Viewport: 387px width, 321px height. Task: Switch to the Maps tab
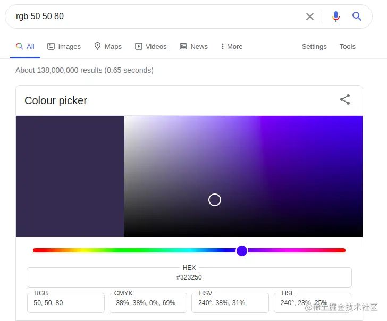[108, 46]
